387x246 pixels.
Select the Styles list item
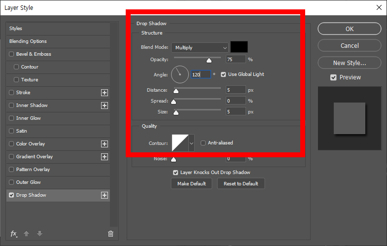58,29
